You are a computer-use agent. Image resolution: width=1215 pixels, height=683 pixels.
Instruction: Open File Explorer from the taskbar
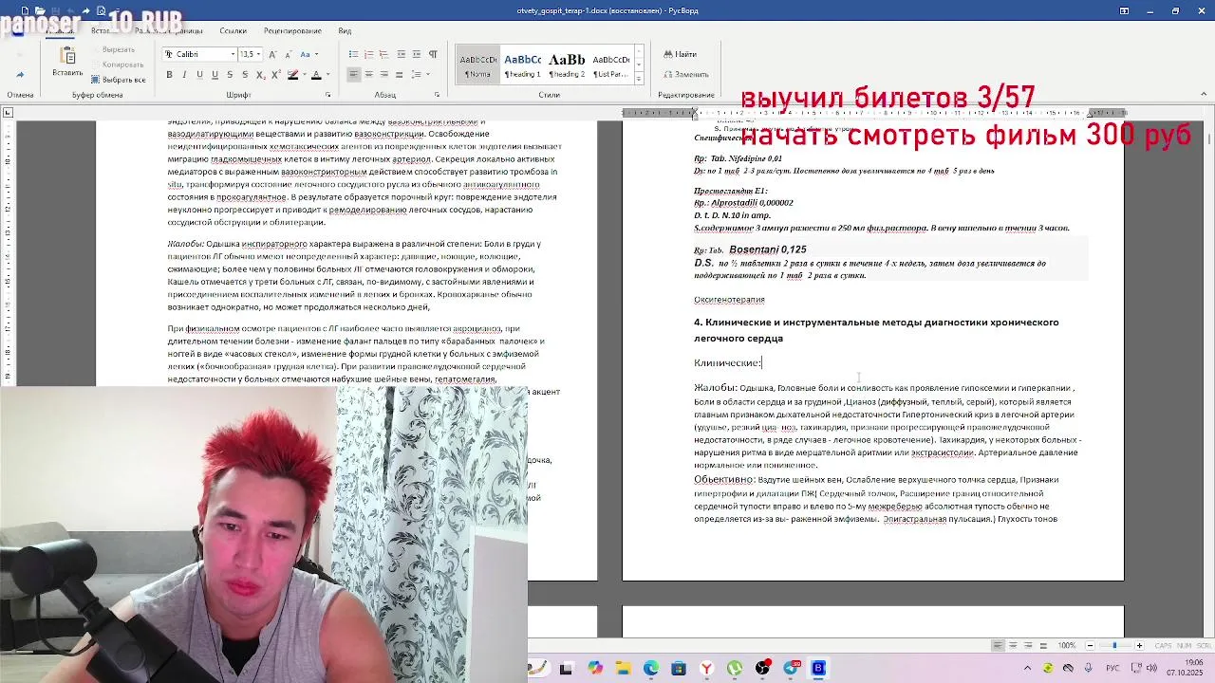pyautogui.click(x=624, y=668)
